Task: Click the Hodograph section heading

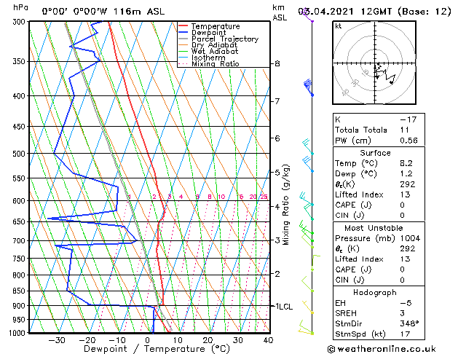Action: tap(375, 293)
